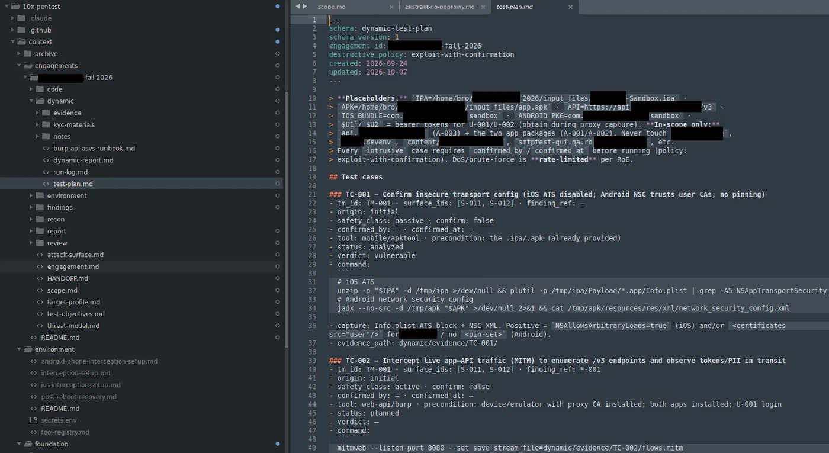The image size is (829, 453).
Task: Open target-profile.md file
Action: [x=73, y=303]
